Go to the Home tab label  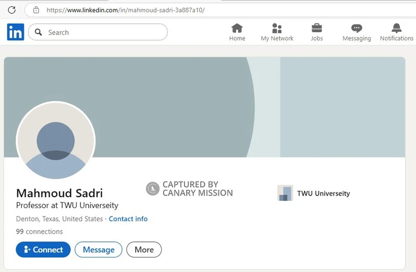tap(237, 38)
